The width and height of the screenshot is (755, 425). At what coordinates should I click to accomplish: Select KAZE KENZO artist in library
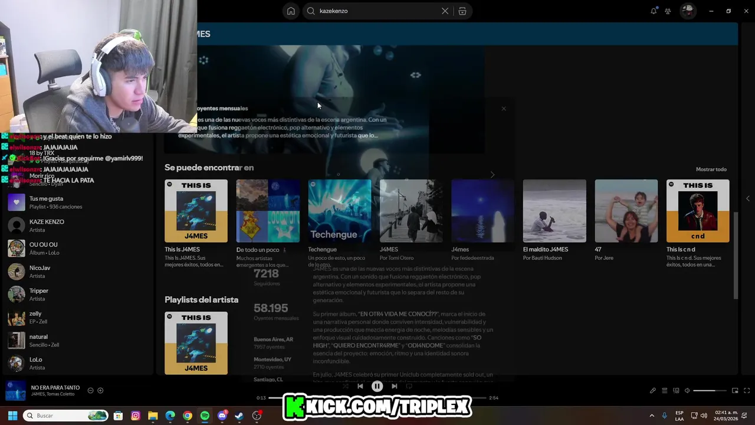point(77,225)
